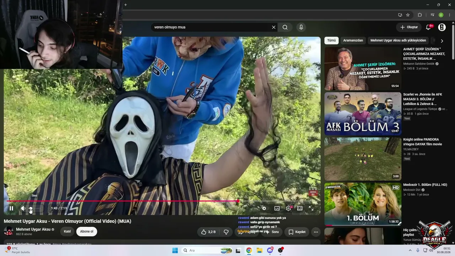Show more filter chips with the right arrow
Image resolution: width=455 pixels, height=256 pixels.
tap(442, 41)
